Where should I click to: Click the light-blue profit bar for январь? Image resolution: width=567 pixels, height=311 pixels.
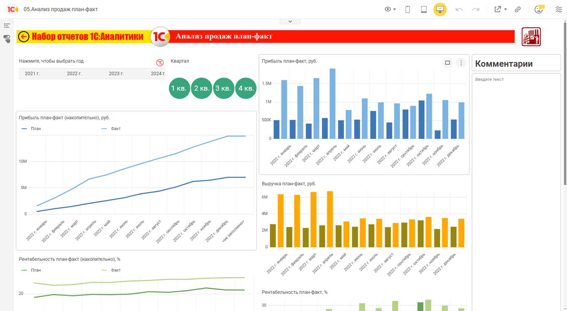point(284,109)
